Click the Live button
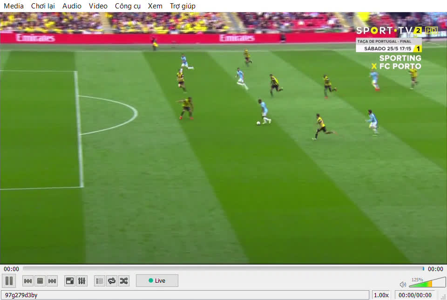 coord(157,280)
